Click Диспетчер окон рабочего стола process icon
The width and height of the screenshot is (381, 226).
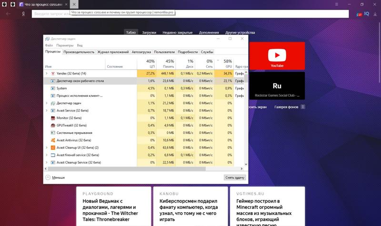(53, 81)
